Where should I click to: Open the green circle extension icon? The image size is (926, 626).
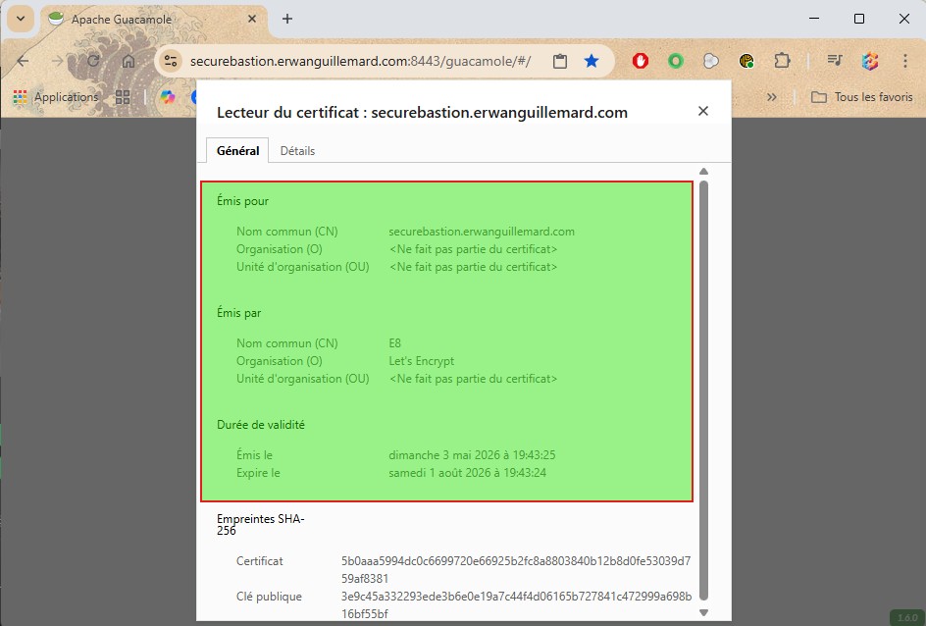pyautogui.click(x=676, y=61)
